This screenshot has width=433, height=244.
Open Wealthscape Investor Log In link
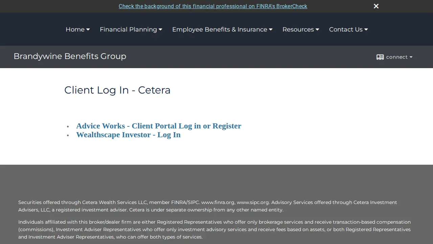(x=128, y=135)
